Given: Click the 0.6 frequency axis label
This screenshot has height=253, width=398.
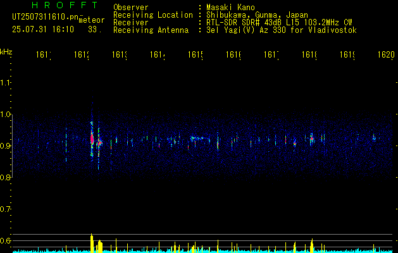Looking at the screenshot, I should coord(5,240).
